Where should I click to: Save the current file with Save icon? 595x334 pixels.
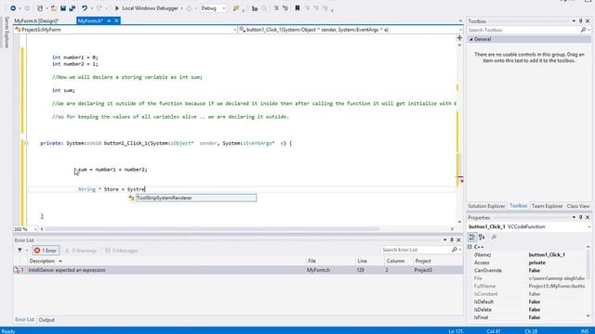pyautogui.click(x=63, y=8)
